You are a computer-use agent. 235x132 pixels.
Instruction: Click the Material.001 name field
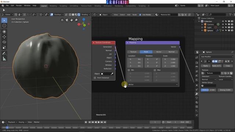[169, 15]
